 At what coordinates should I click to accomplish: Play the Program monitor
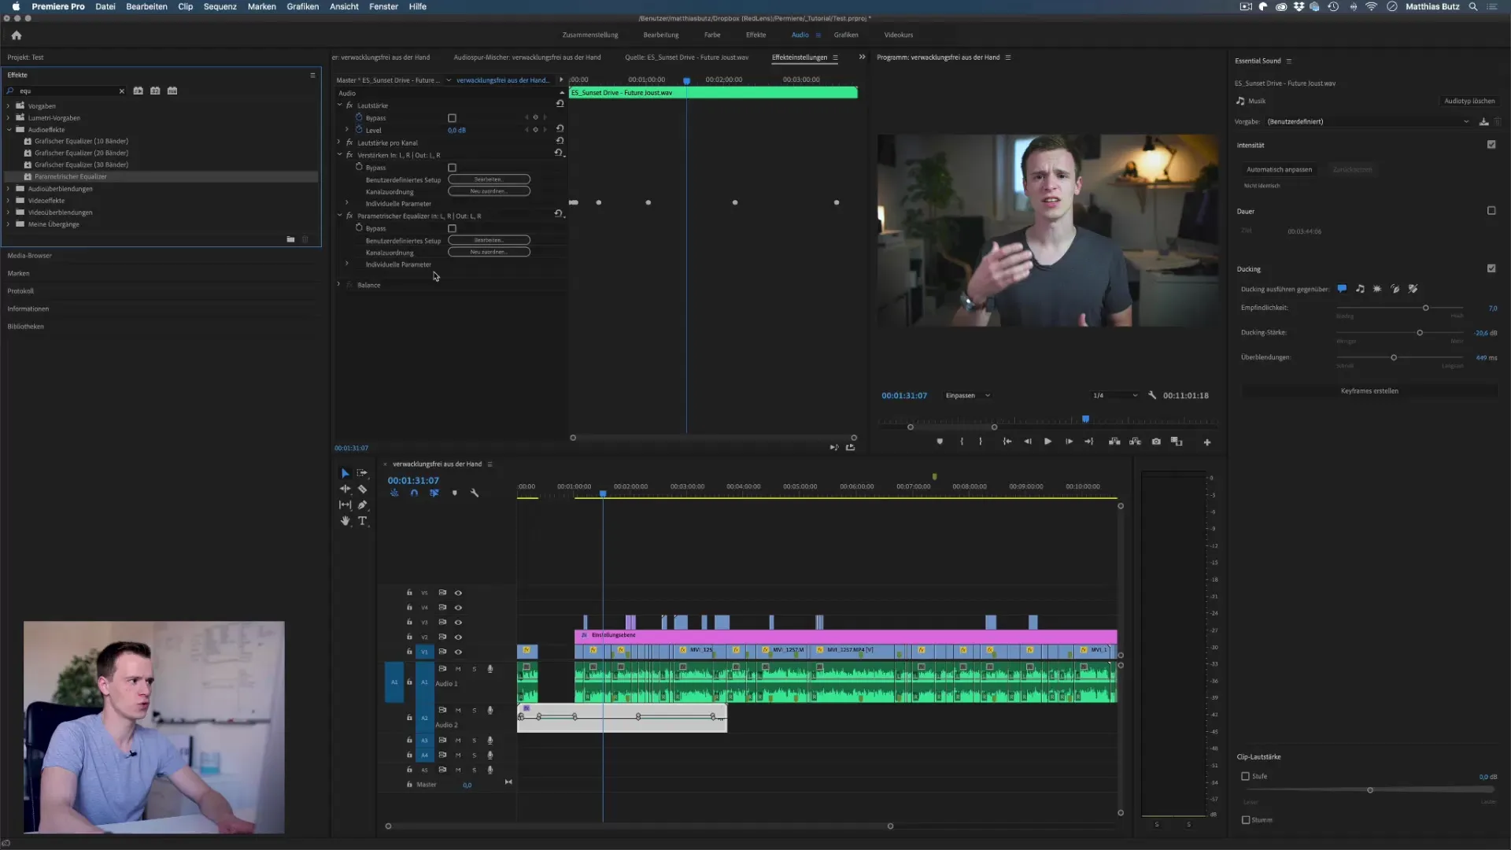tap(1047, 442)
